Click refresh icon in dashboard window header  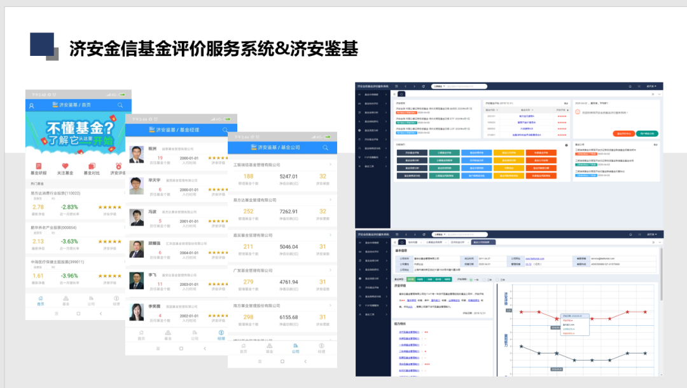[423, 86]
